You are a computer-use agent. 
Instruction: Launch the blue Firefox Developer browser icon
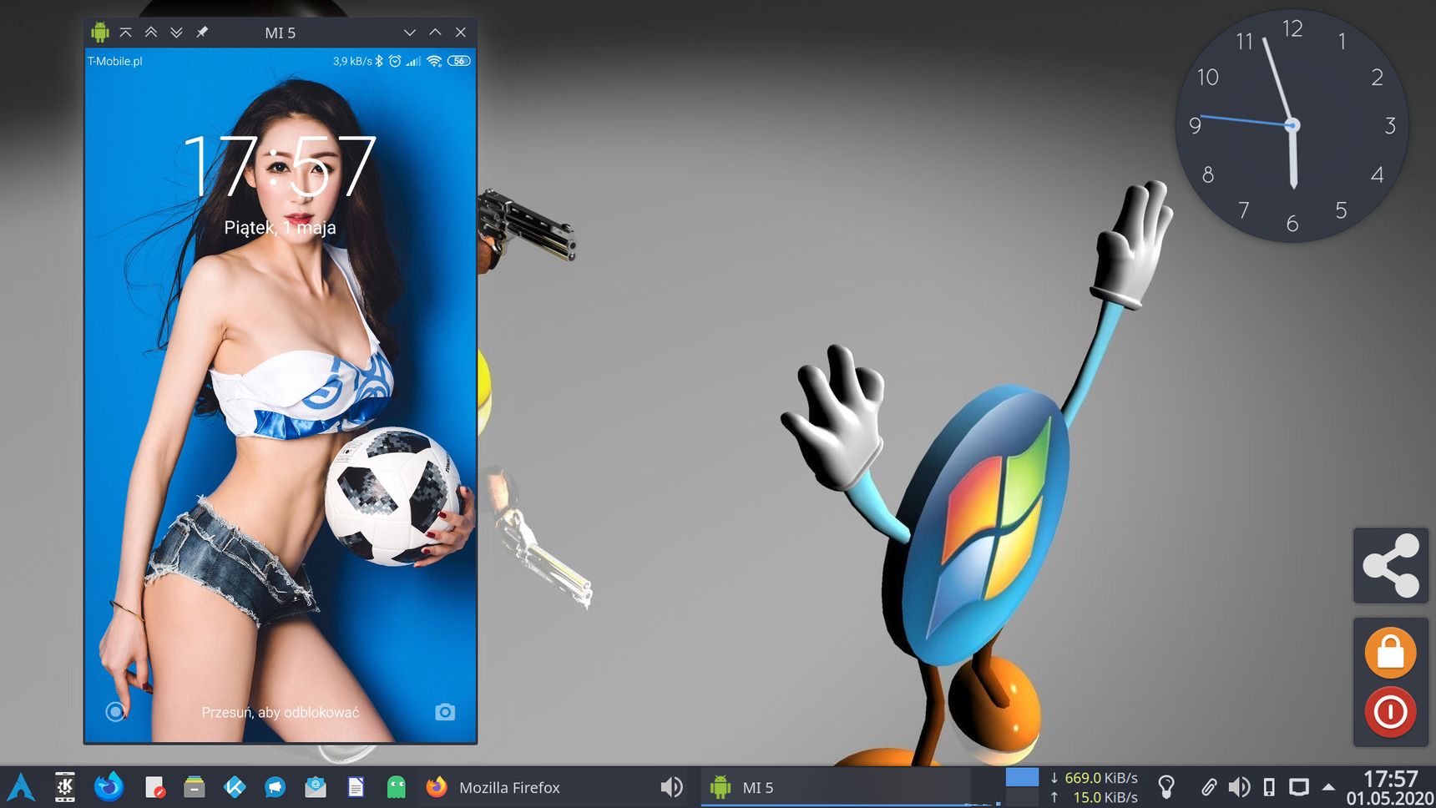(109, 787)
